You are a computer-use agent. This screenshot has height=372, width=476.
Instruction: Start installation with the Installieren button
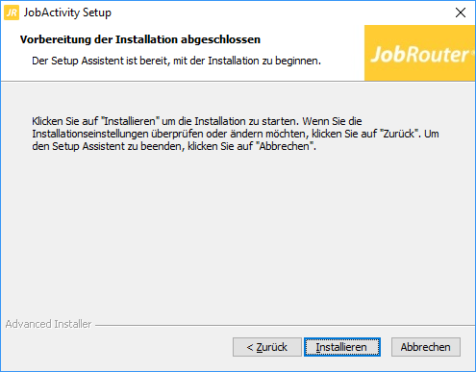[x=342, y=347]
